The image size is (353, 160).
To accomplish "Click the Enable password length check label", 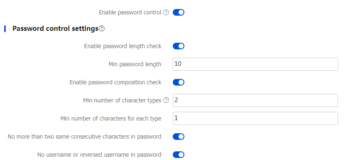I will pos(123,46).
